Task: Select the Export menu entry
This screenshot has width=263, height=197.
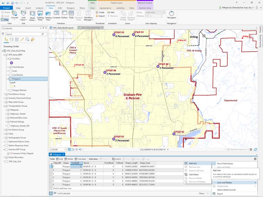Action: coord(235,194)
